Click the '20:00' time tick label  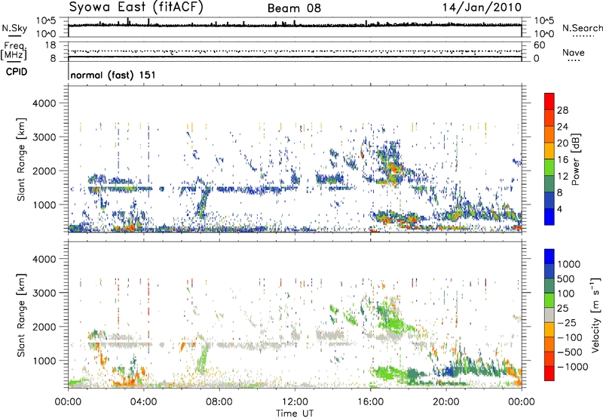coord(446,402)
